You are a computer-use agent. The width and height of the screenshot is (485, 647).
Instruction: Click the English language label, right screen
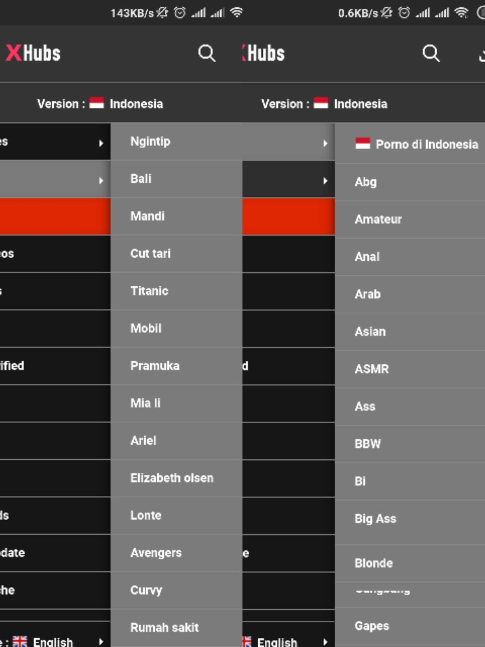point(277,642)
